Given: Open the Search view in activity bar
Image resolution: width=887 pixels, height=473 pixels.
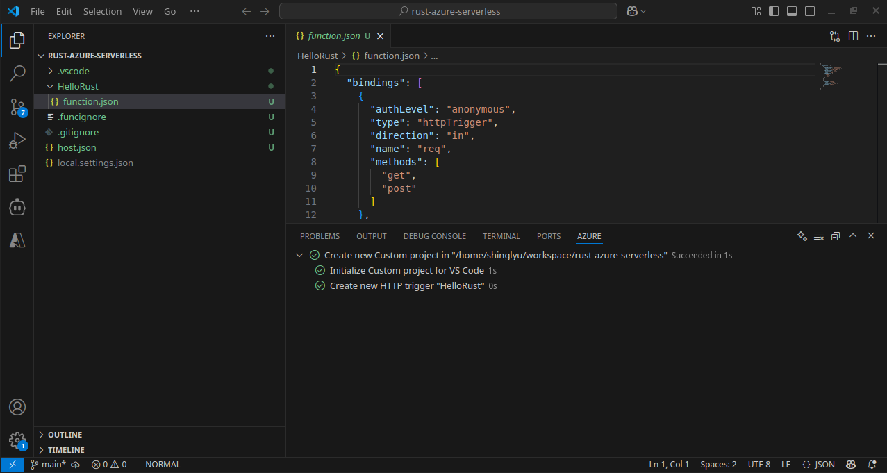Looking at the screenshot, I should click(17, 73).
